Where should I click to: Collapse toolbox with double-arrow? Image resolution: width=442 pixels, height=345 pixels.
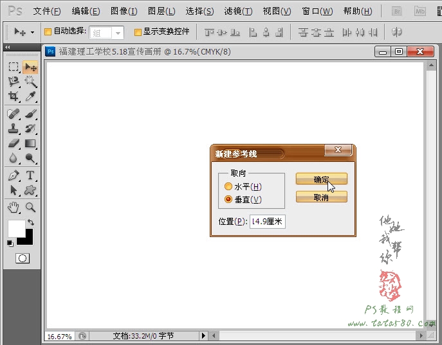click(x=8, y=47)
